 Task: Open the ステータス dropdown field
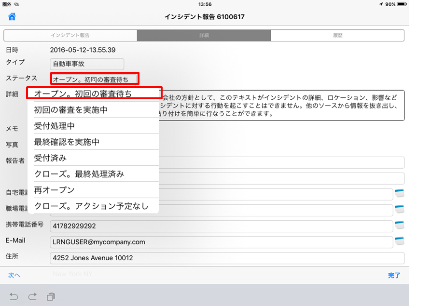click(x=95, y=79)
